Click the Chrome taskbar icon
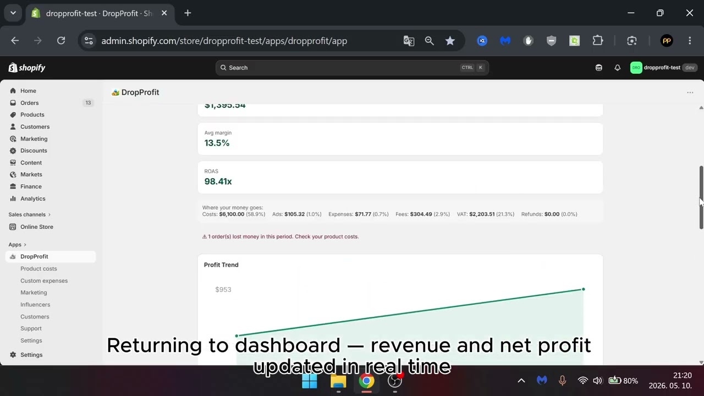The image size is (704, 396). (x=367, y=381)
